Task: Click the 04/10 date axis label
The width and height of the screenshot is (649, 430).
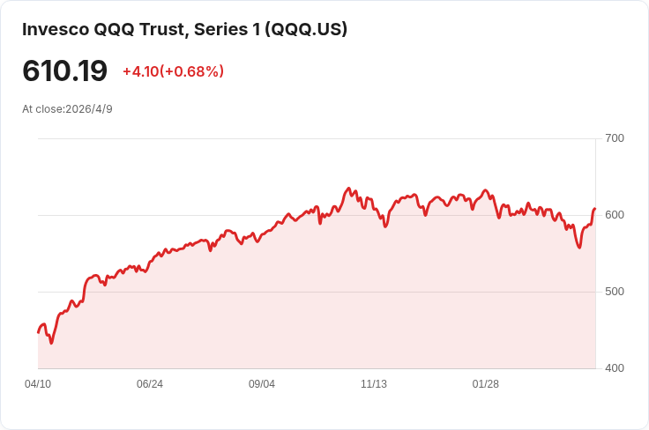Action: 38,384
